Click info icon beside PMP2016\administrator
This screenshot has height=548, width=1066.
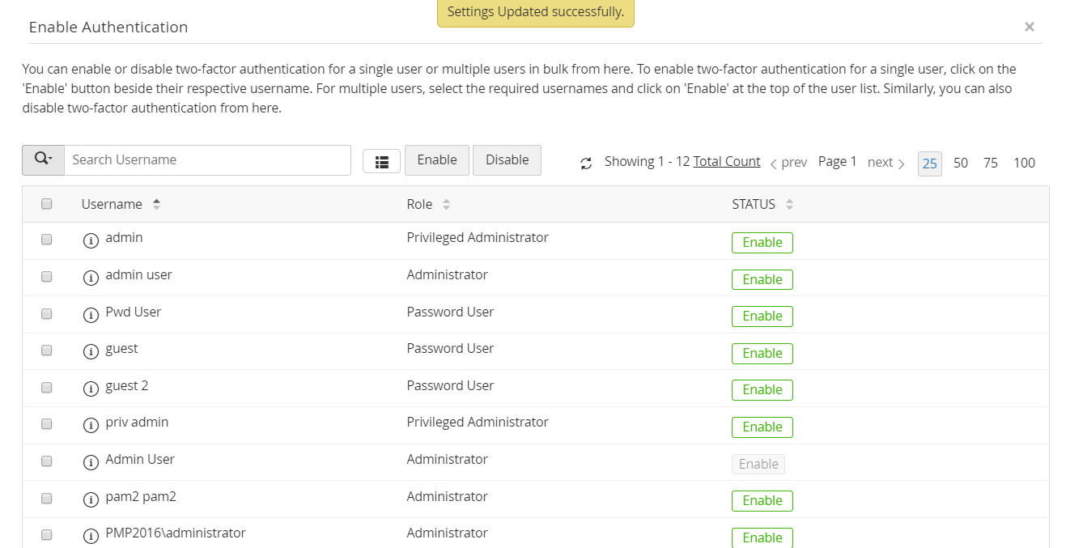tap(91, 535)
